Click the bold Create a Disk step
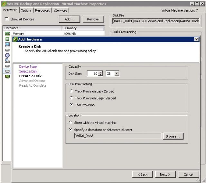 30,76
